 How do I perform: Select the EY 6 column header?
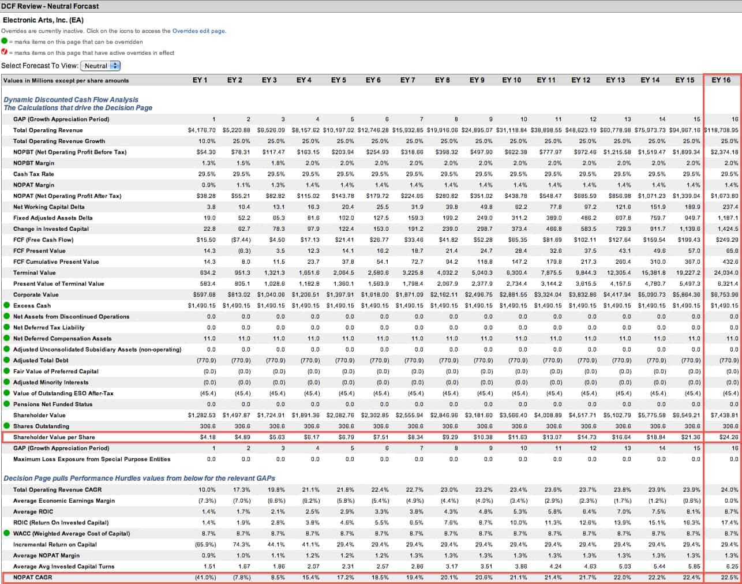[373, 80]
